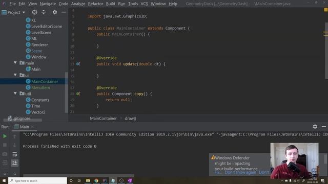328x184 pixels.
Task: Select the Main class file
Action: tap(36, 70)
